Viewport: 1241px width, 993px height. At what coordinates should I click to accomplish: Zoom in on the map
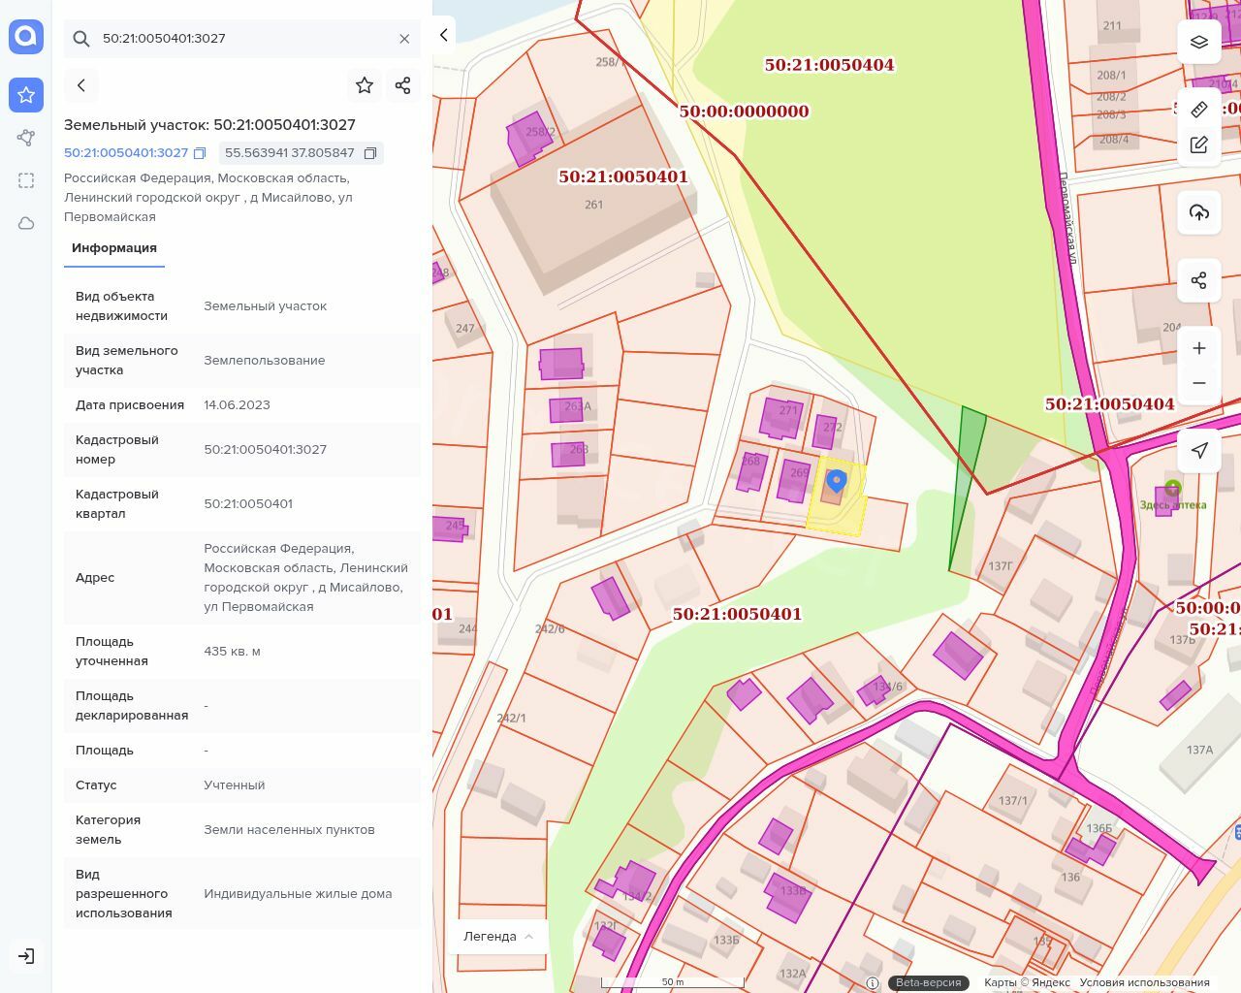point(1199,348)
